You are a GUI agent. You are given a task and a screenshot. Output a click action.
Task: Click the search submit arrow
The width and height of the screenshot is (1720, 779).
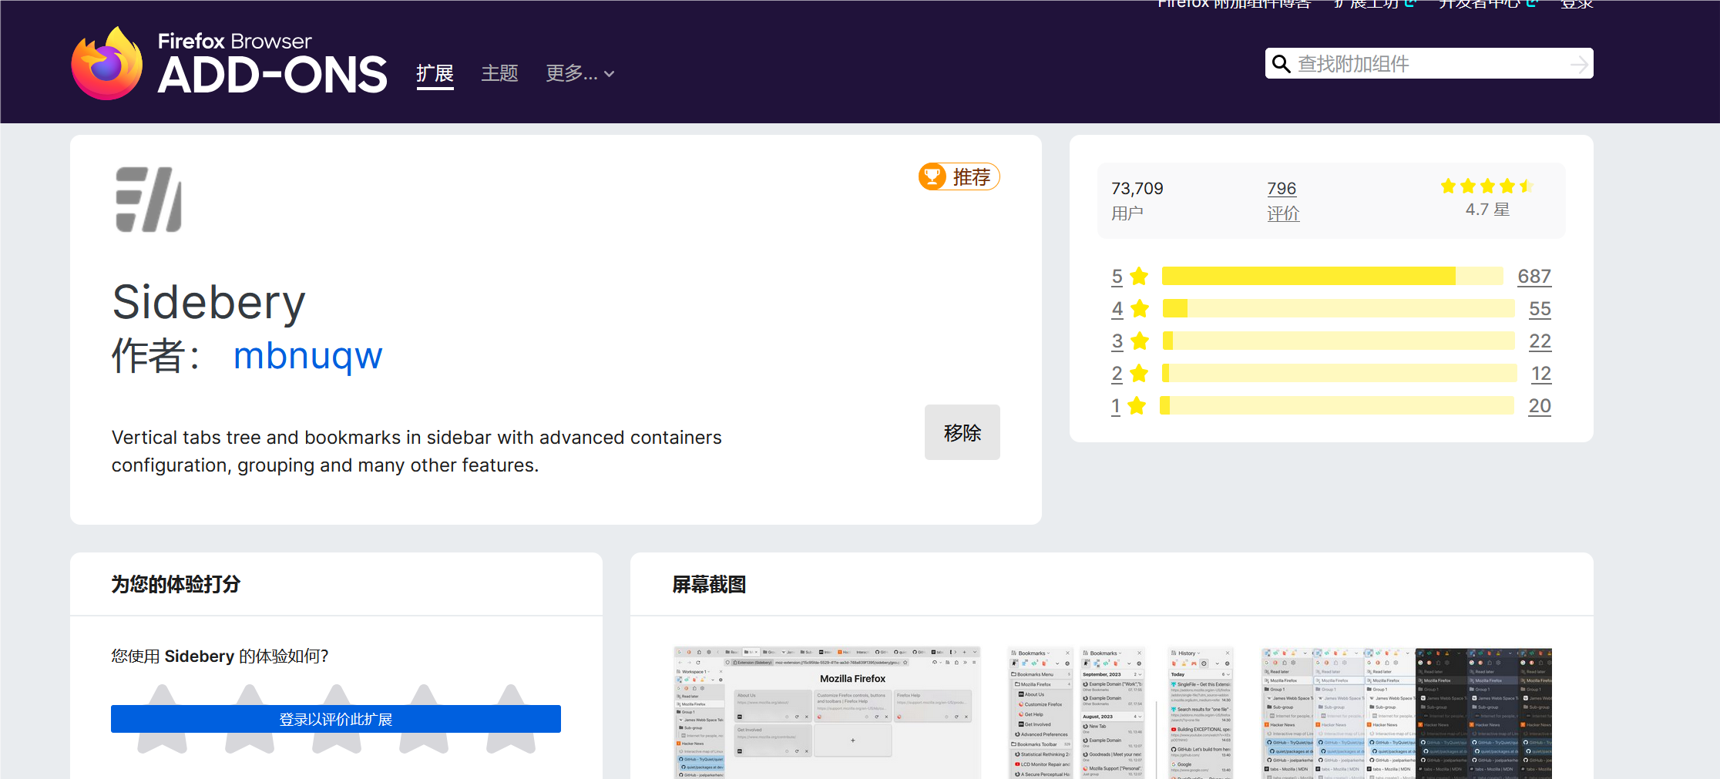pyautogui.click(x=1579, y=64)
